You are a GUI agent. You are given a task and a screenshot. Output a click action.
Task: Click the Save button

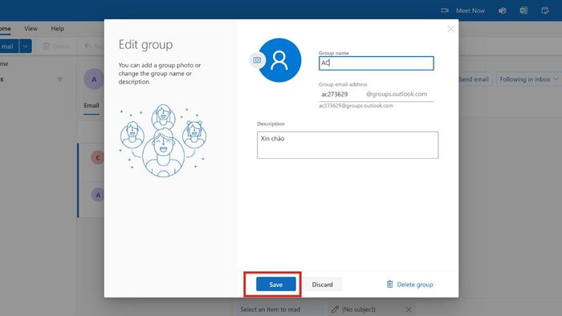click(276, 284)
